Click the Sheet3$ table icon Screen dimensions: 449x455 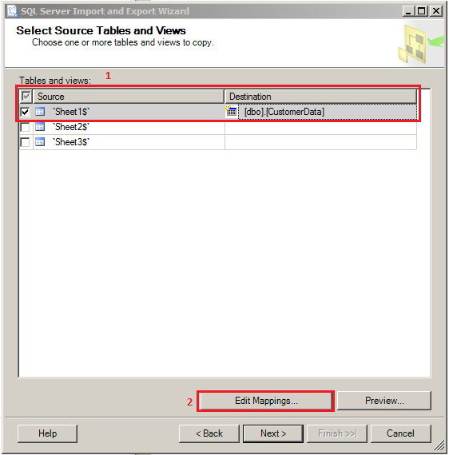point(40,142)
